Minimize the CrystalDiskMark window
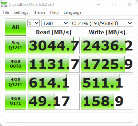Screen dimensions: 138x126 click(99, 4)
